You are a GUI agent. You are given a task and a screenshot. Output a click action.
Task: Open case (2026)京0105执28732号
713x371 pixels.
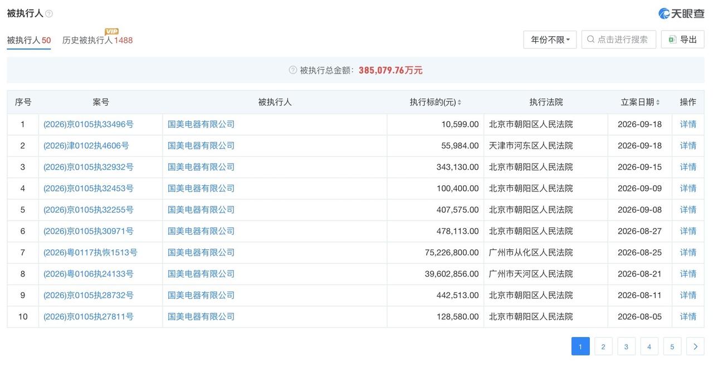point(89,295)
